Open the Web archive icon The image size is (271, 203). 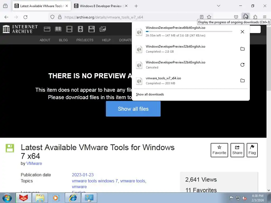tap(47, 29)
